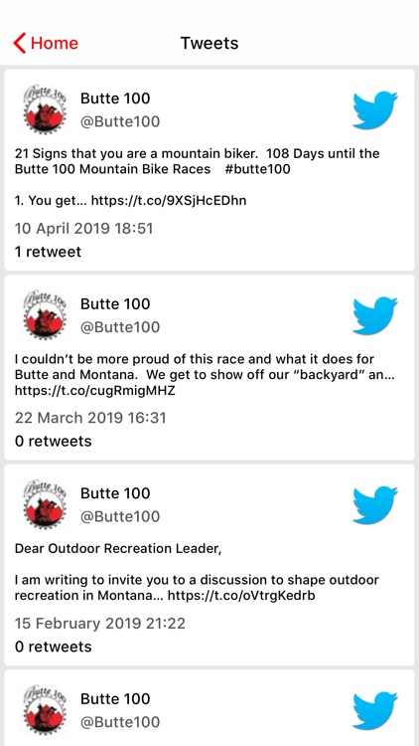The width and height of the screenshot is (419, 746).
Task: Click the 22 March 2019 16:31 timestamp
Action: point(90,418)
